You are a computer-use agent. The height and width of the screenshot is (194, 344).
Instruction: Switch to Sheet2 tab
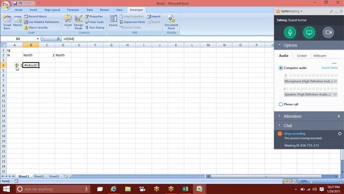pyautogui.click(x=39, y=176)
